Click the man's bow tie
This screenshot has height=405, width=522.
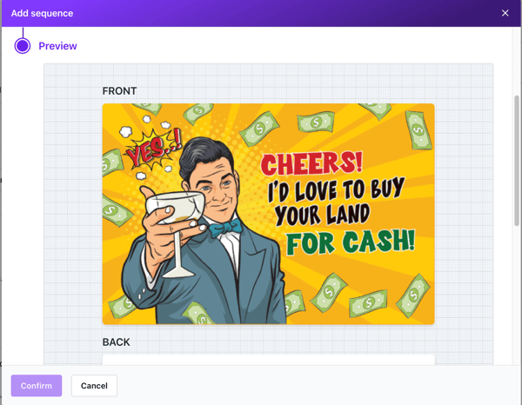coord(224,229)
